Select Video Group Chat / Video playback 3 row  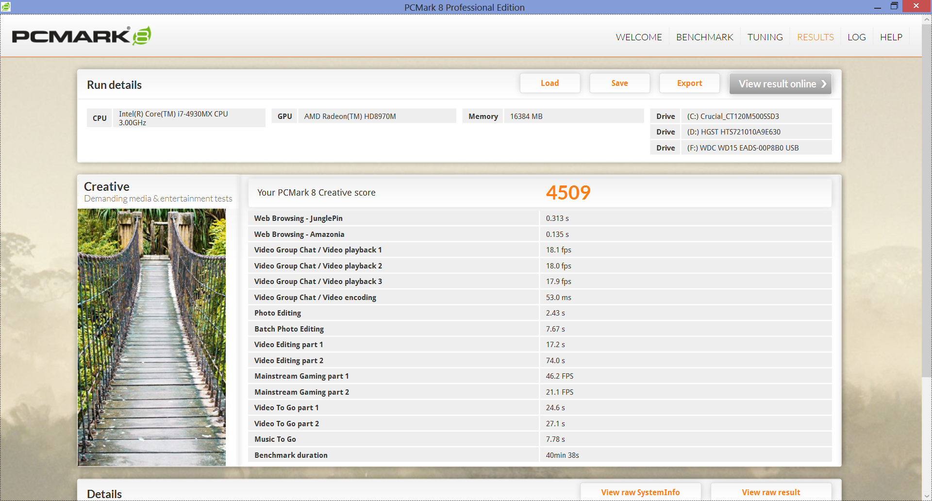pyautogui.click(x=540, y=281)
